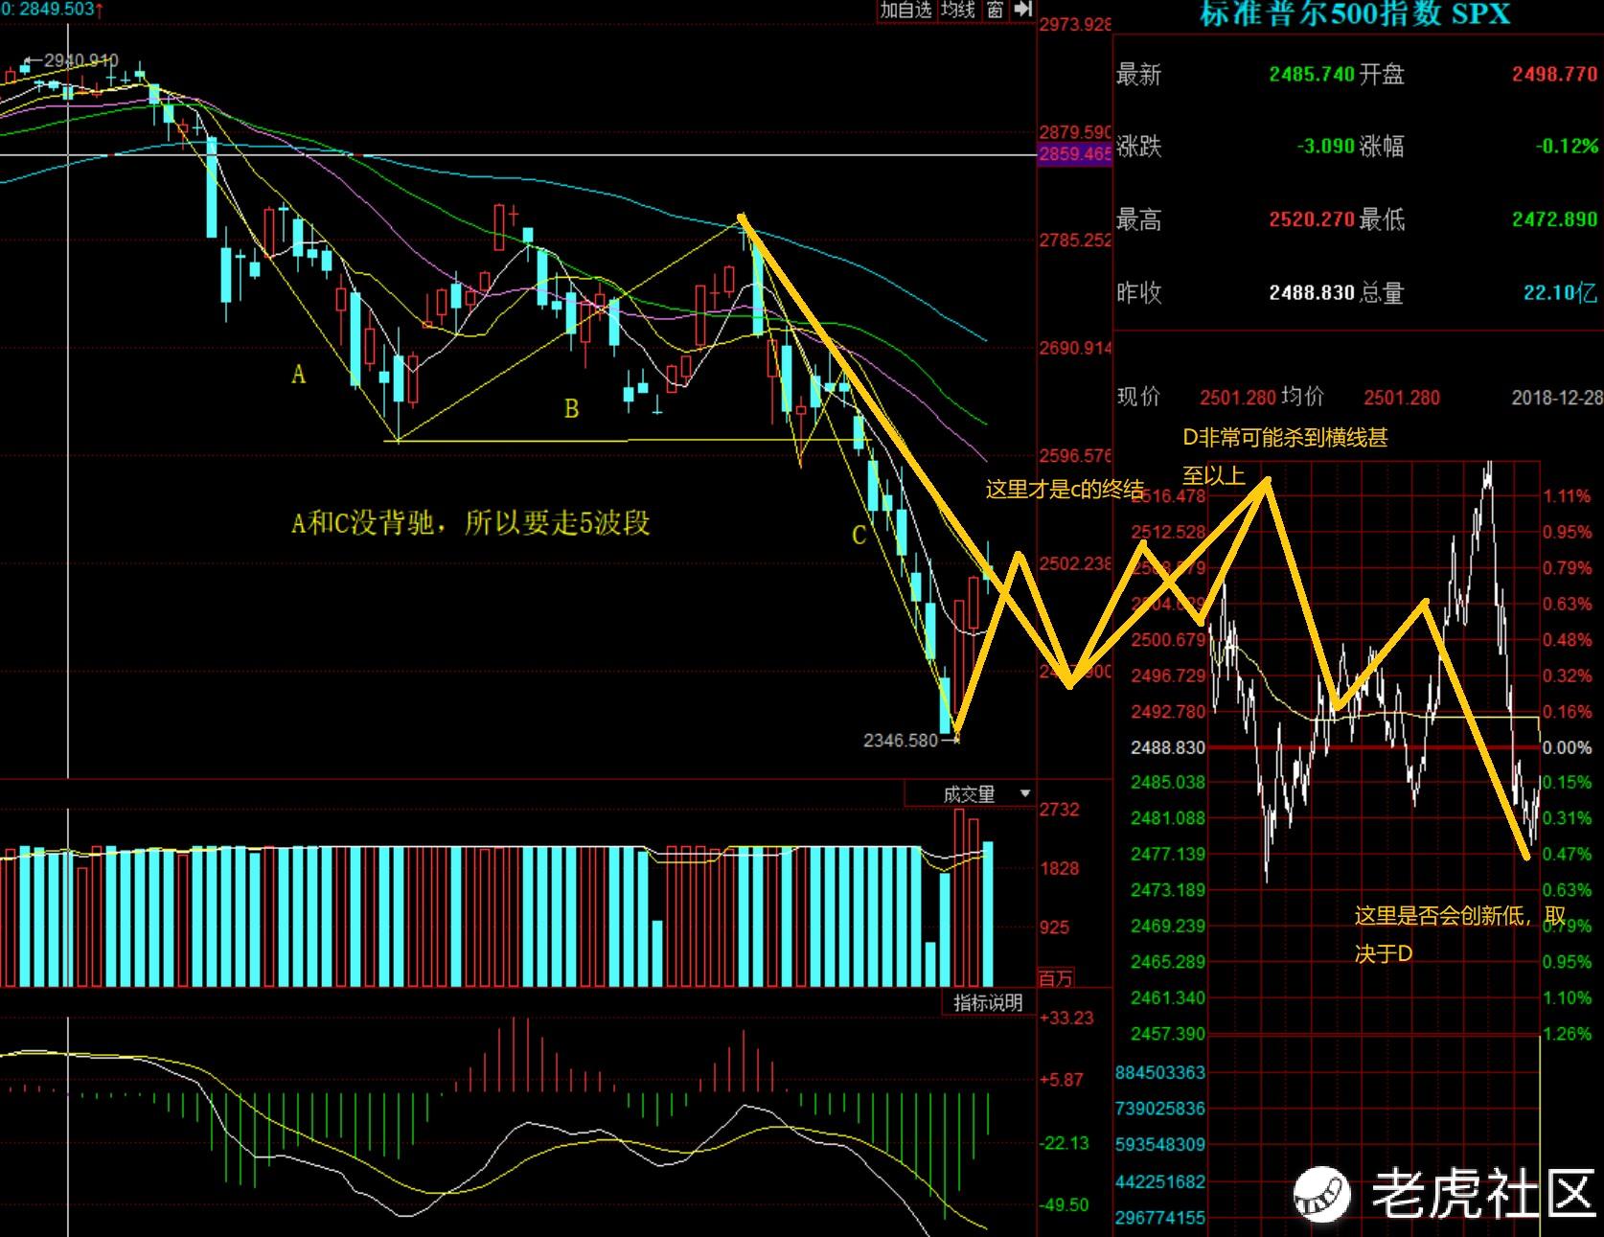Click price axis label 2690.914
1604x1237 pixels.
coord(1075,348)
